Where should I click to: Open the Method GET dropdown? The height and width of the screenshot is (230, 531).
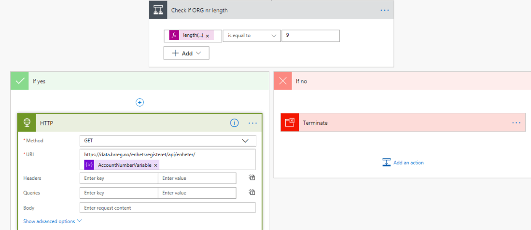(168, 141)
